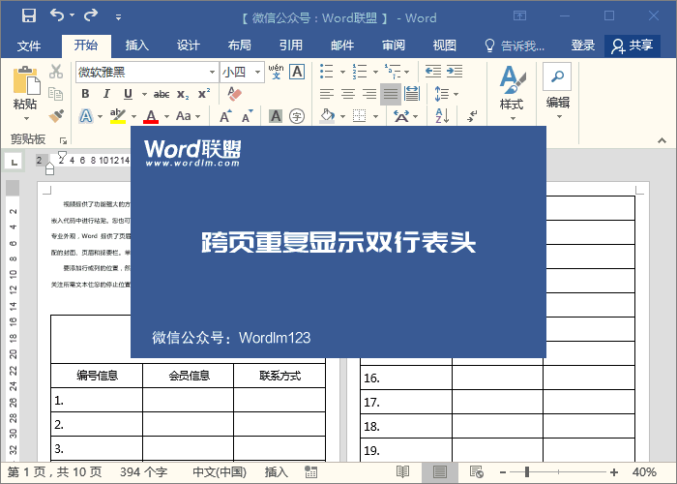Click the 粘贴 paste icon

point(26,80)
